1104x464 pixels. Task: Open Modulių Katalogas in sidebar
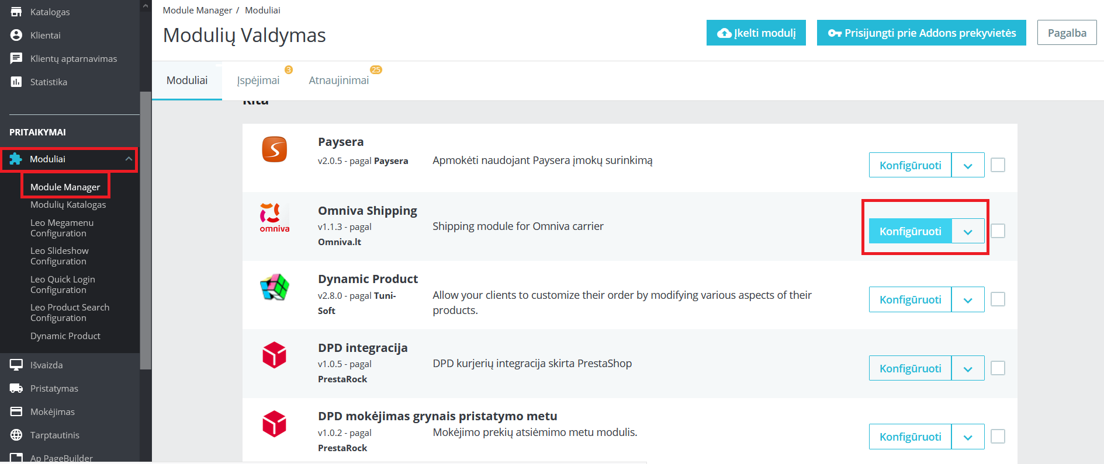[68, 205]
